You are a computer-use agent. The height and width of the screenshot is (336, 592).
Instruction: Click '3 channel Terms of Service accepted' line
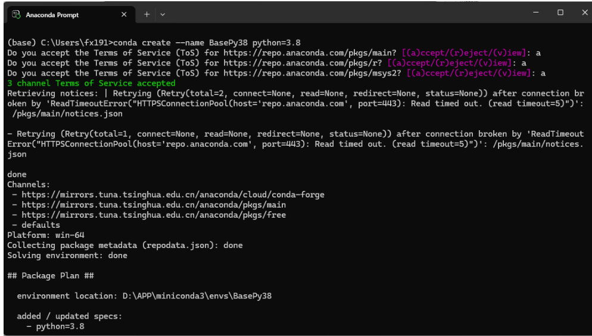[x=91, y=83]
